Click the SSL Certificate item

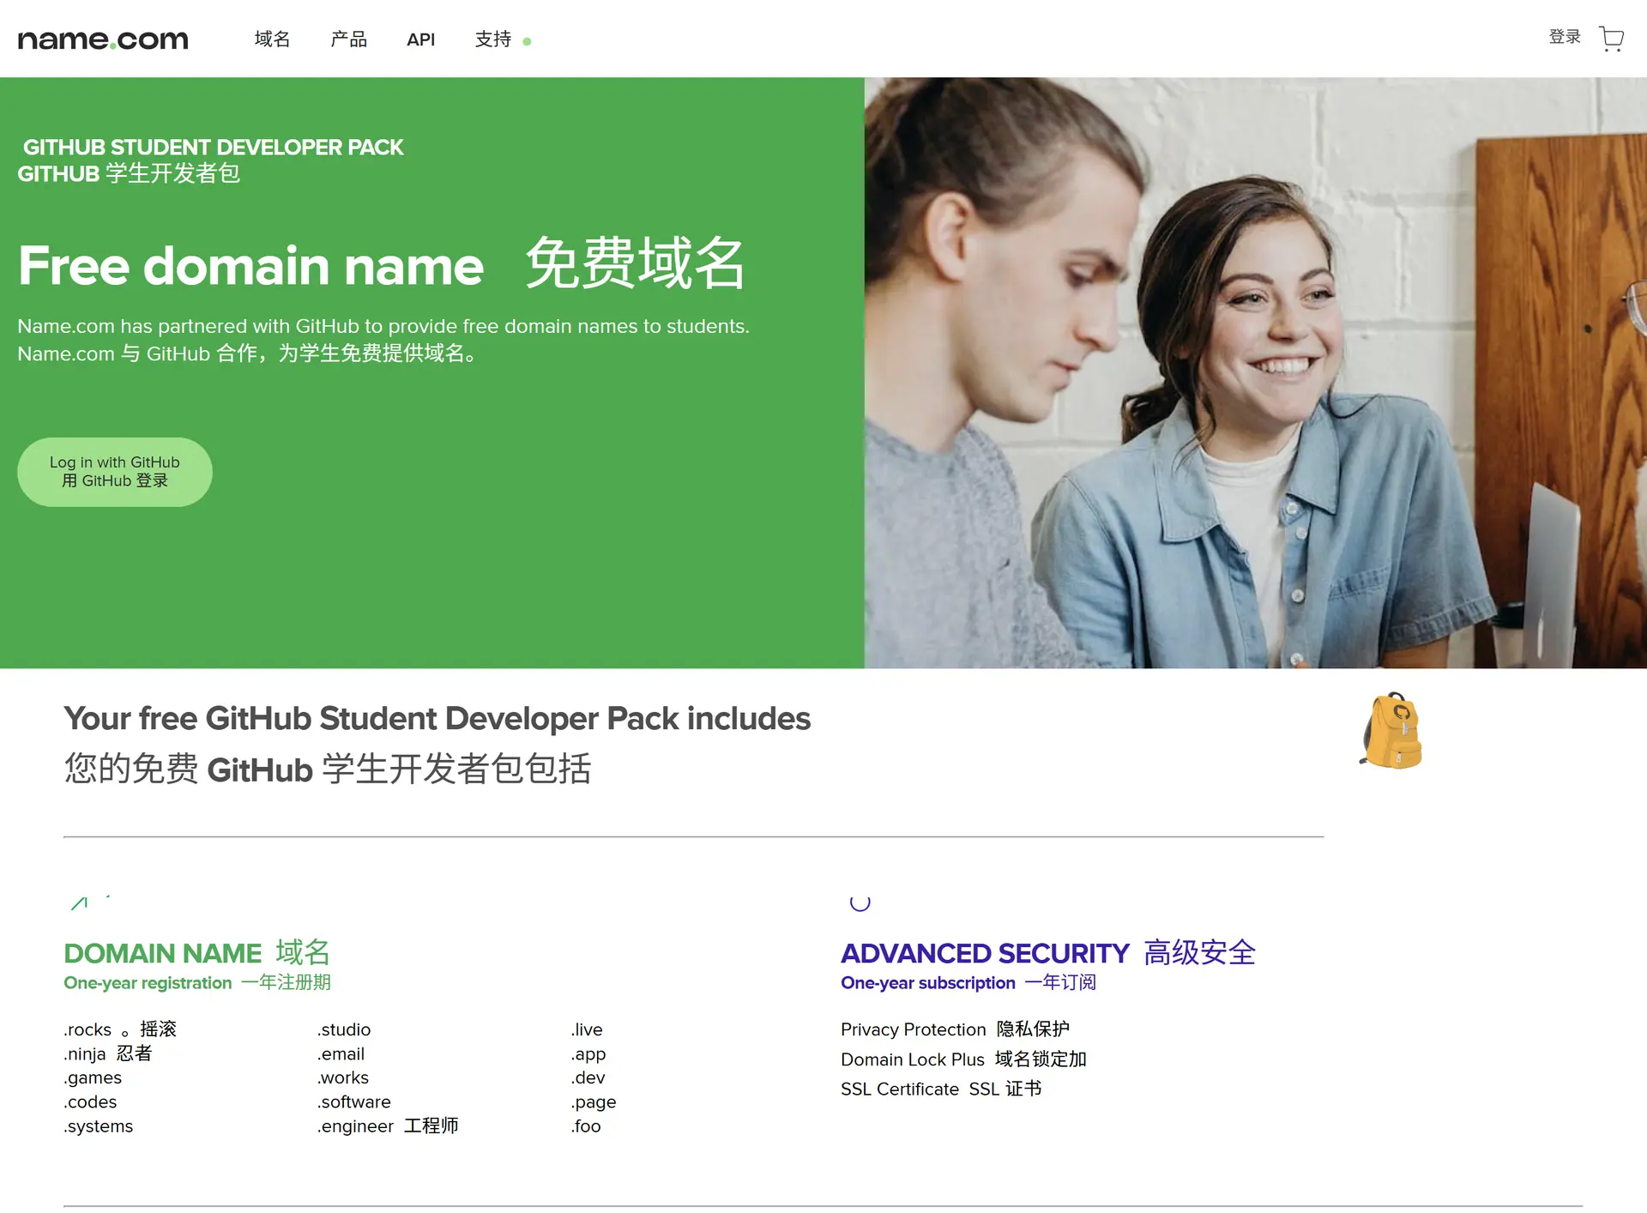click(900, 1089)
